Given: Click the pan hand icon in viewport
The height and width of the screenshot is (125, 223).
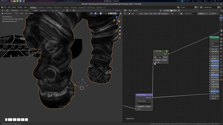Looking at the screenshot, I should tap(120, 31).
